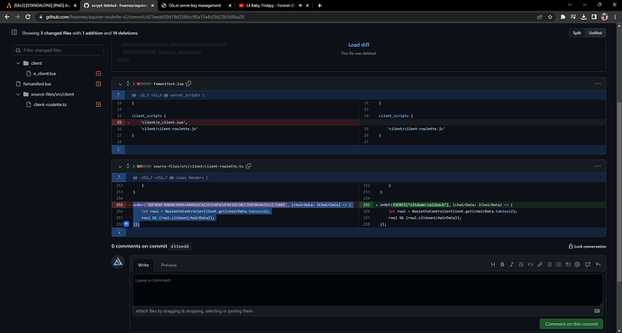Mute the Lil Baby YouTube tab audio

[x=300, y=5]
